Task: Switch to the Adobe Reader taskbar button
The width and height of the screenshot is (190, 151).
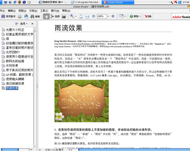Action: coord(118,2)
